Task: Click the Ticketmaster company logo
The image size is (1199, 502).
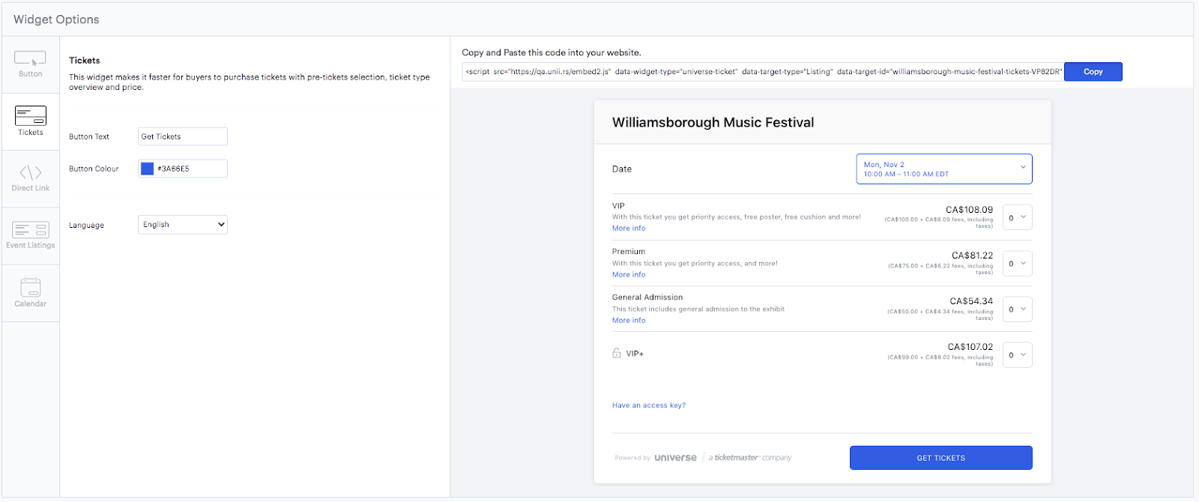Action: tap(748, 457)
